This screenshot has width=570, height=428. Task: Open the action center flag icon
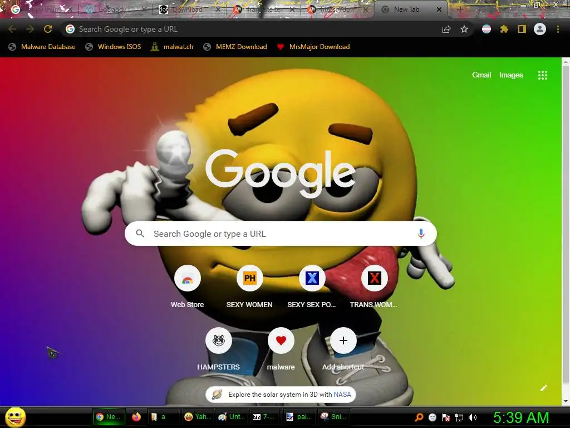click(446, 417)
